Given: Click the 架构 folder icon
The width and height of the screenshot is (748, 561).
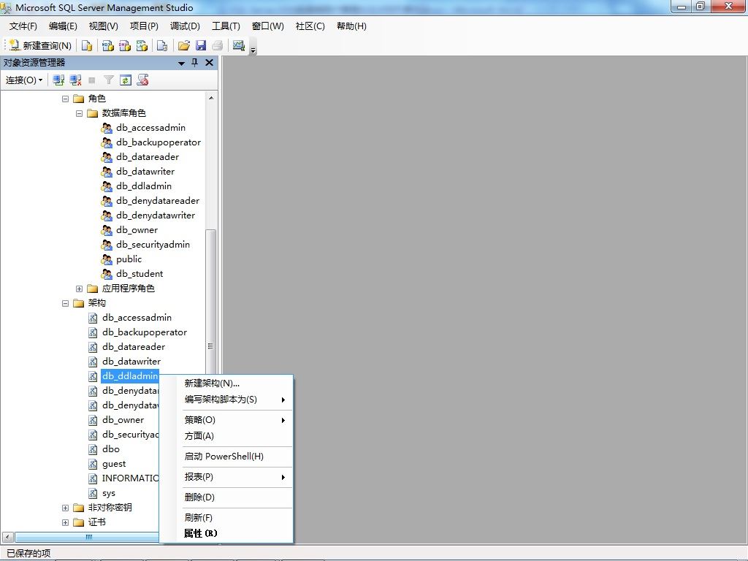Looking at the screenshot, I should [79, 303].
